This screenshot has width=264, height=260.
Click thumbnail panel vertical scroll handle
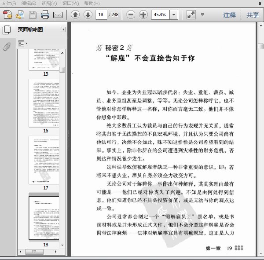(62, 70)
